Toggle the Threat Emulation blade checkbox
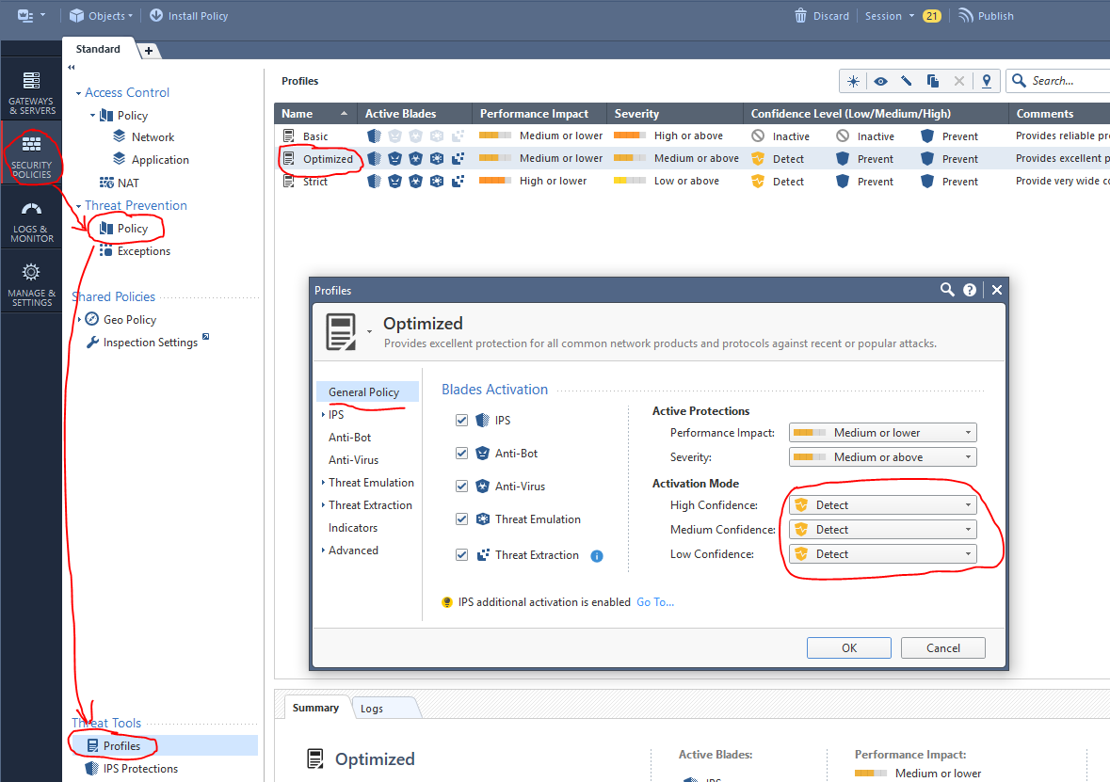Image resolution: width=1110 pixels, height=782 pixels. pyautogui.click(x=461, y=519)
